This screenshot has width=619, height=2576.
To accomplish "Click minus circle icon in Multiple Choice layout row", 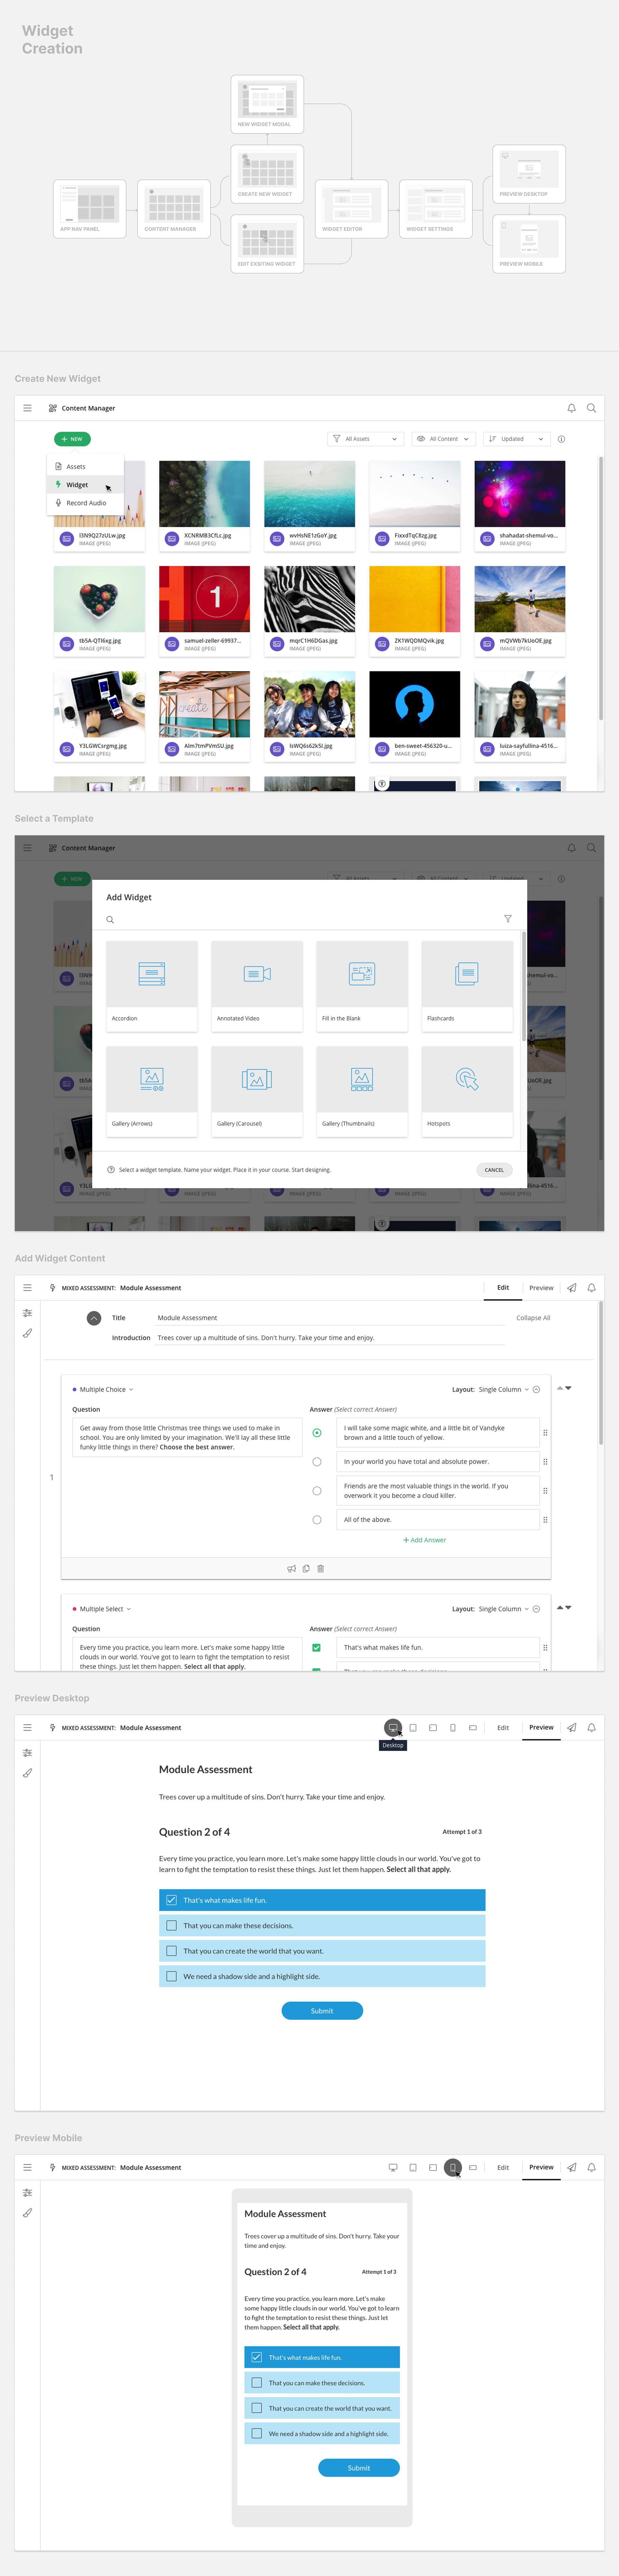I will tap(536, 1389).
